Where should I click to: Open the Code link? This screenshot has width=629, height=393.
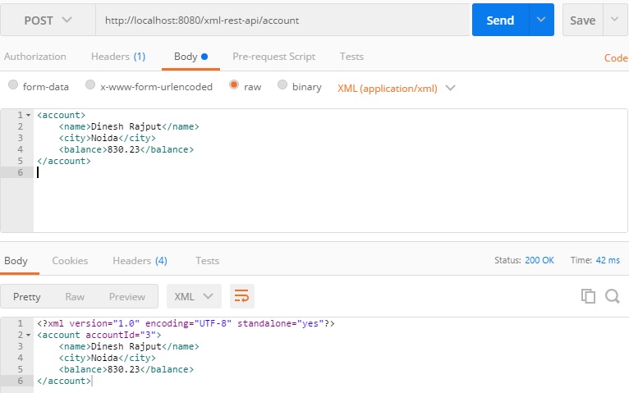coord(616,58)
